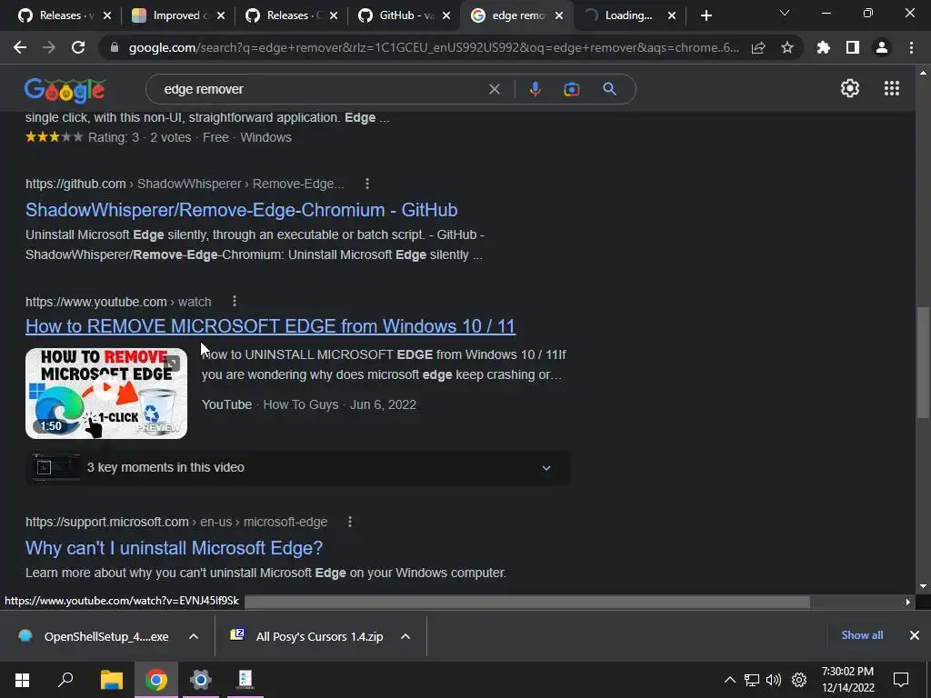Go back using the browser back arrow
Image resolution: width=931 pixels, height=698 pixels.
pos(20,47)
